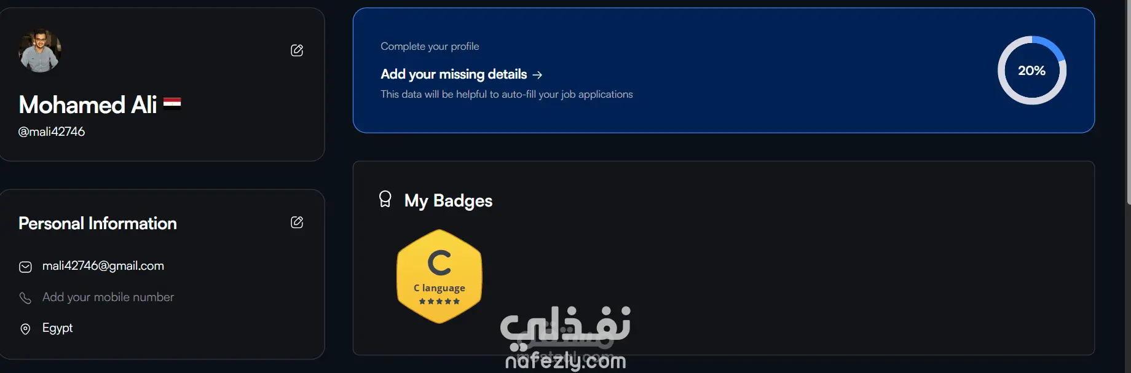
Task: Edit the Personal Information section
Action: click(297, 222)
